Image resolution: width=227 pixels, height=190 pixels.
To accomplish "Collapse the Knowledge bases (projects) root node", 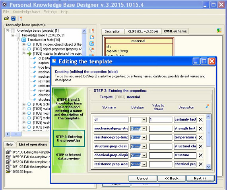I will (8, 31).
